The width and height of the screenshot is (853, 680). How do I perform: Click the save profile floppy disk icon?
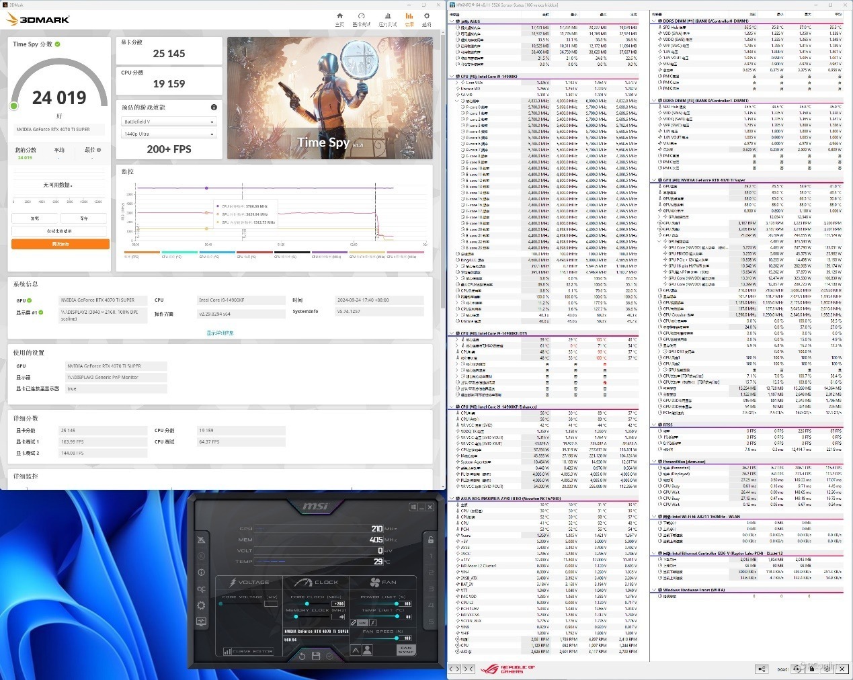315,655
